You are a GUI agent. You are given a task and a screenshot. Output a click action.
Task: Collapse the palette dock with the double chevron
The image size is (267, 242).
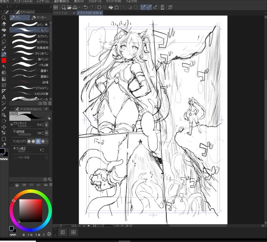11,7
